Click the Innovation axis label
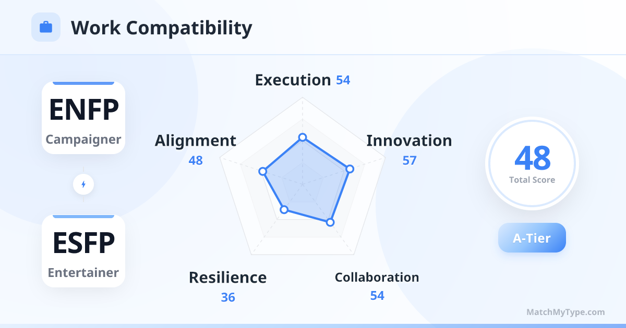Image resolution: width=626 pixels, height=328 pixels. tap(409, 141)
